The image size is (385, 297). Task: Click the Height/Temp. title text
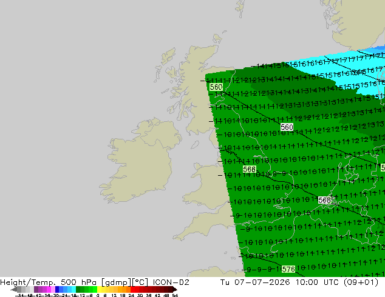28,282
